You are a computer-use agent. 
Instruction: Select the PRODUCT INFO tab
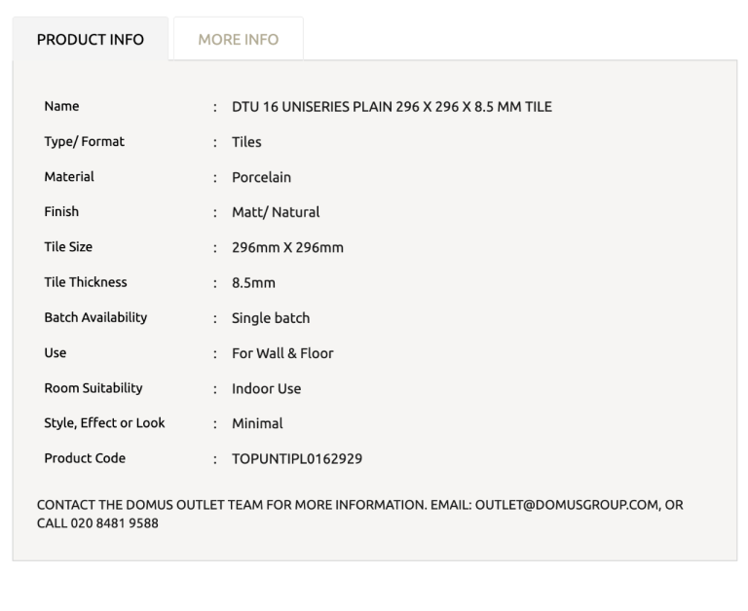click(90, 40)
